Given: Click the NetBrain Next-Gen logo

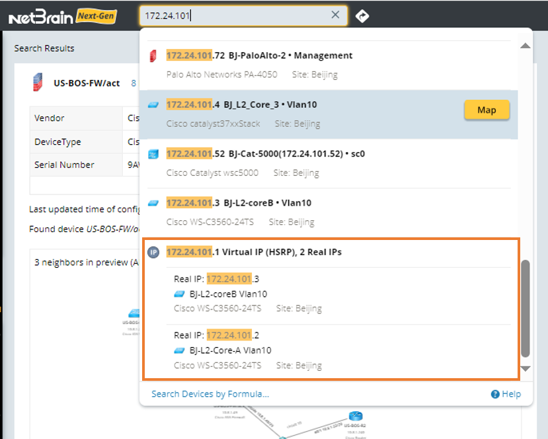Looking at the screenshot, I should (63, 16).
